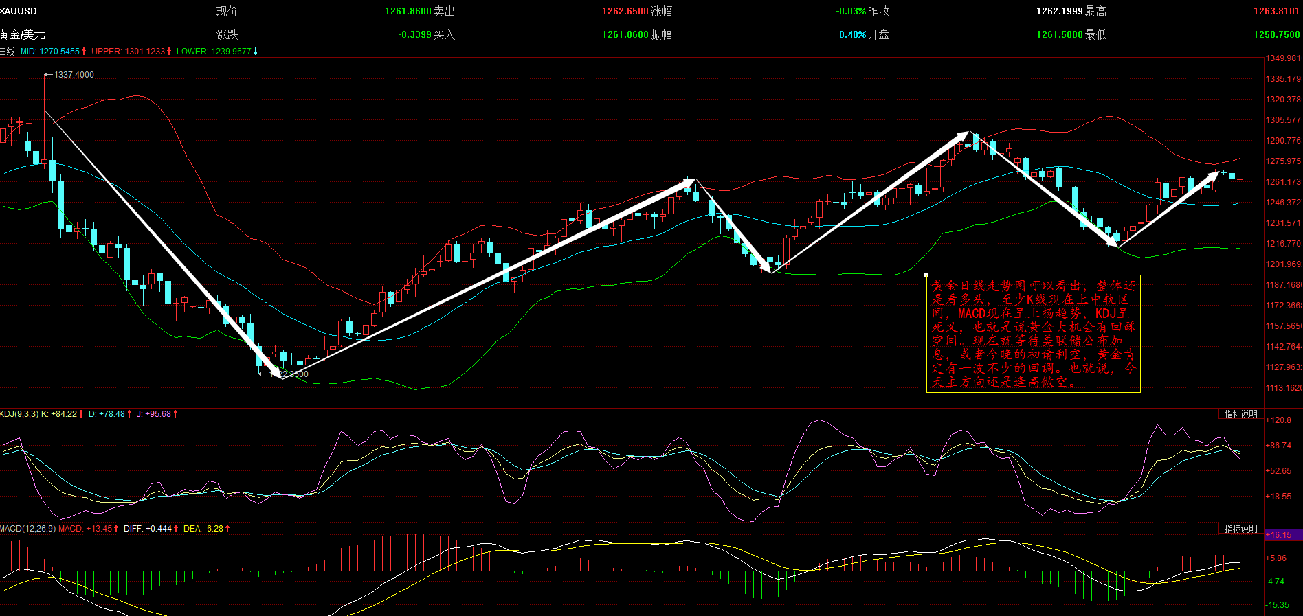This screenshot has height=616, width=1303.
Task: Click the arrow after the DIFF value
Action: 176,529
